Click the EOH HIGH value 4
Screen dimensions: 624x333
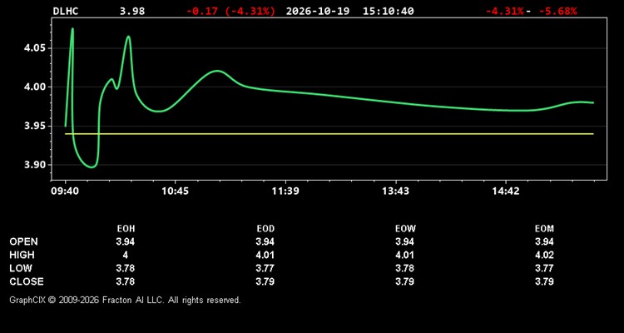pos(126,255)
